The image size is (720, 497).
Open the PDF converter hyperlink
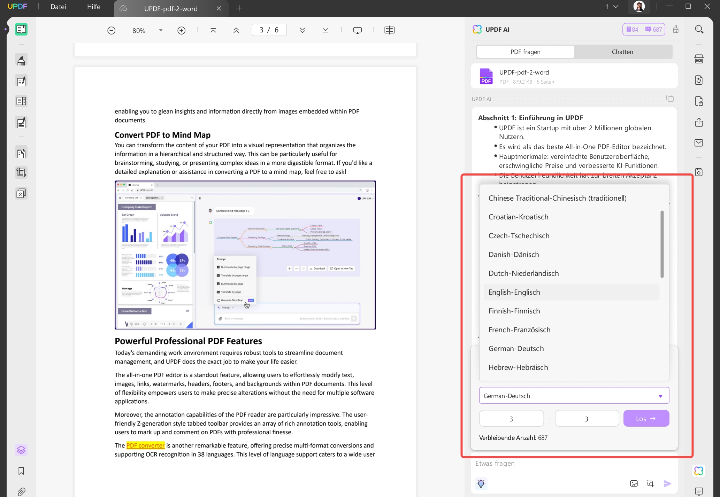pyautogui.click(x=145, y=445)
